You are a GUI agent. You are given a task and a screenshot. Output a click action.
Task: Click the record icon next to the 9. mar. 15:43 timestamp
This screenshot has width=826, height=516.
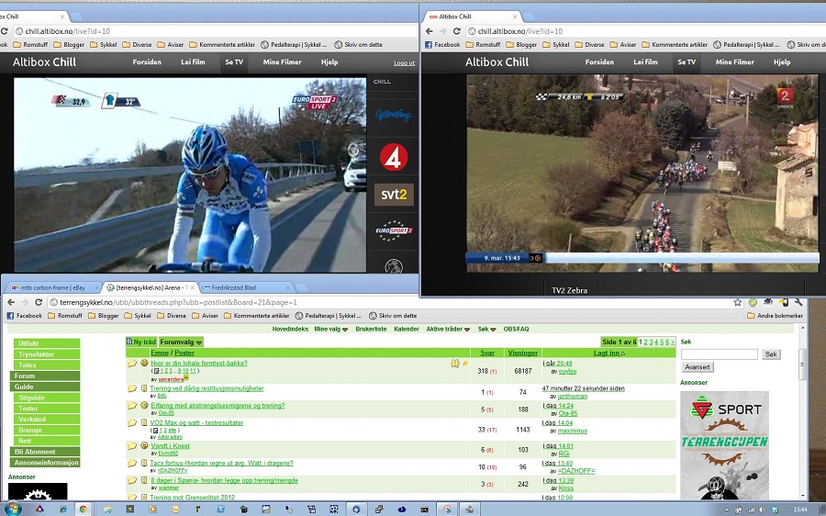pos(538,258)
